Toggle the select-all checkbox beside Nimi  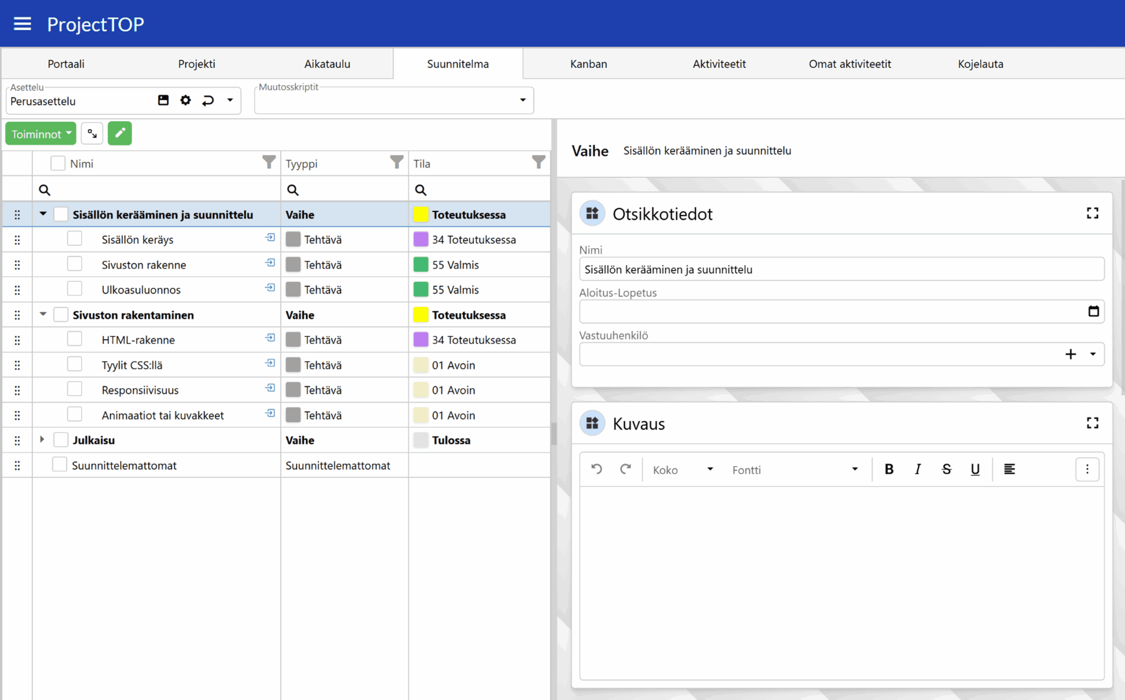click(58, 163)
